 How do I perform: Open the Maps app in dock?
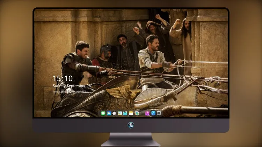120,113
